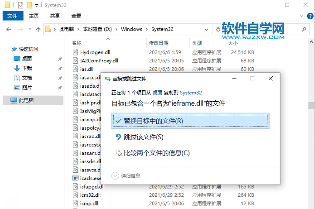
Task: Minimize the 替换或跳过文件 dialog
Action: click(x=234, y=79)
